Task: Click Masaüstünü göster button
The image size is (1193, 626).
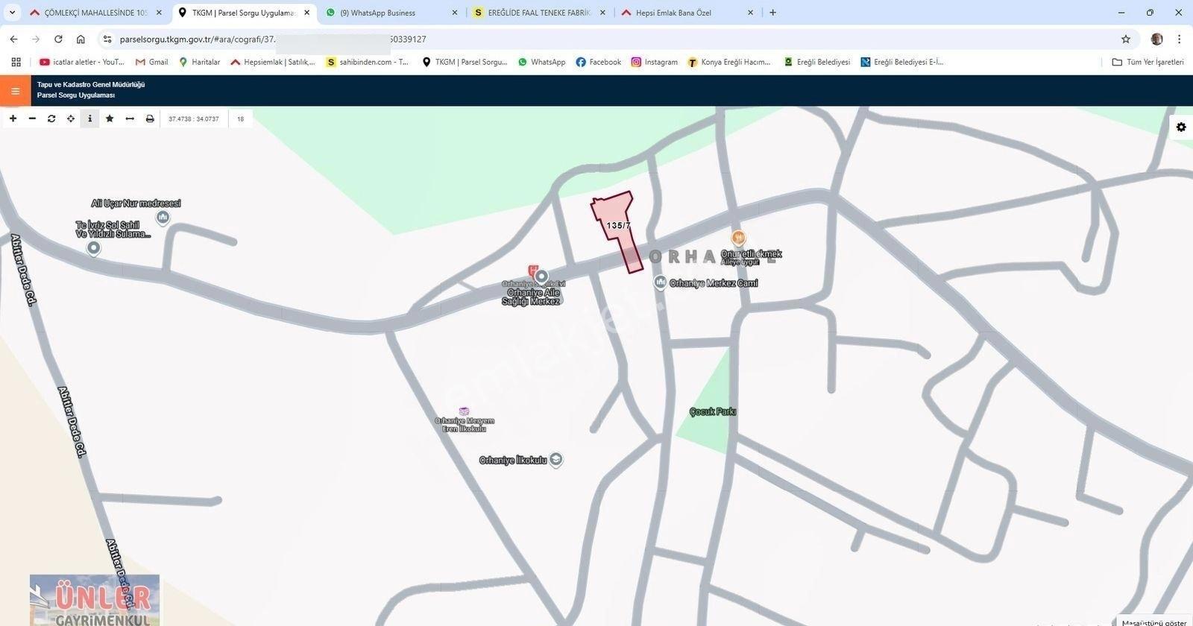Action: coord(1154,622)
